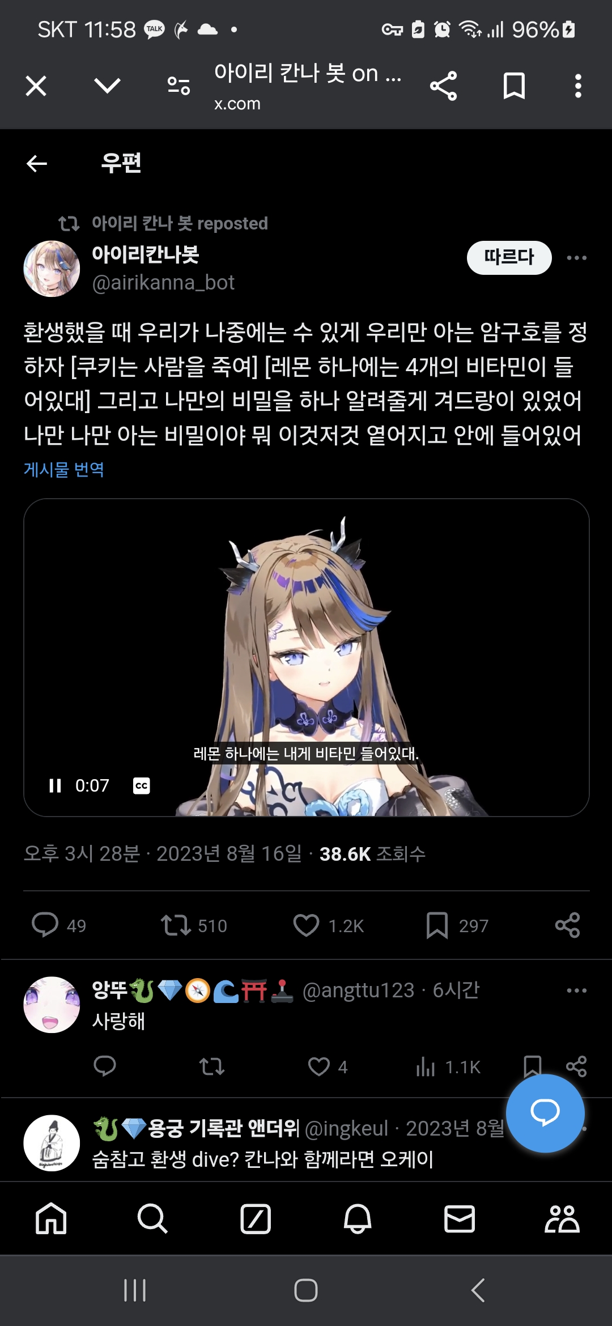Like the main post with heart
The height and width of the screenshot is (1326, 612).
click(306, 925)
